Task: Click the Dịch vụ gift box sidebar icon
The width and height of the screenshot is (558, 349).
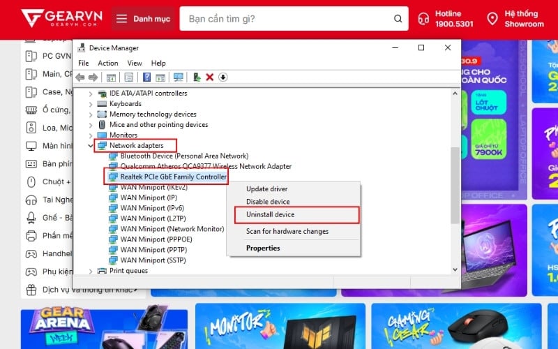Action: tap(31, 290)
